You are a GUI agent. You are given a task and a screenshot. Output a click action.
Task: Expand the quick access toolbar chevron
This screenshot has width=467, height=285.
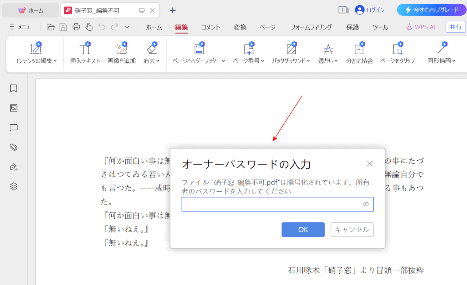[127, 27]
